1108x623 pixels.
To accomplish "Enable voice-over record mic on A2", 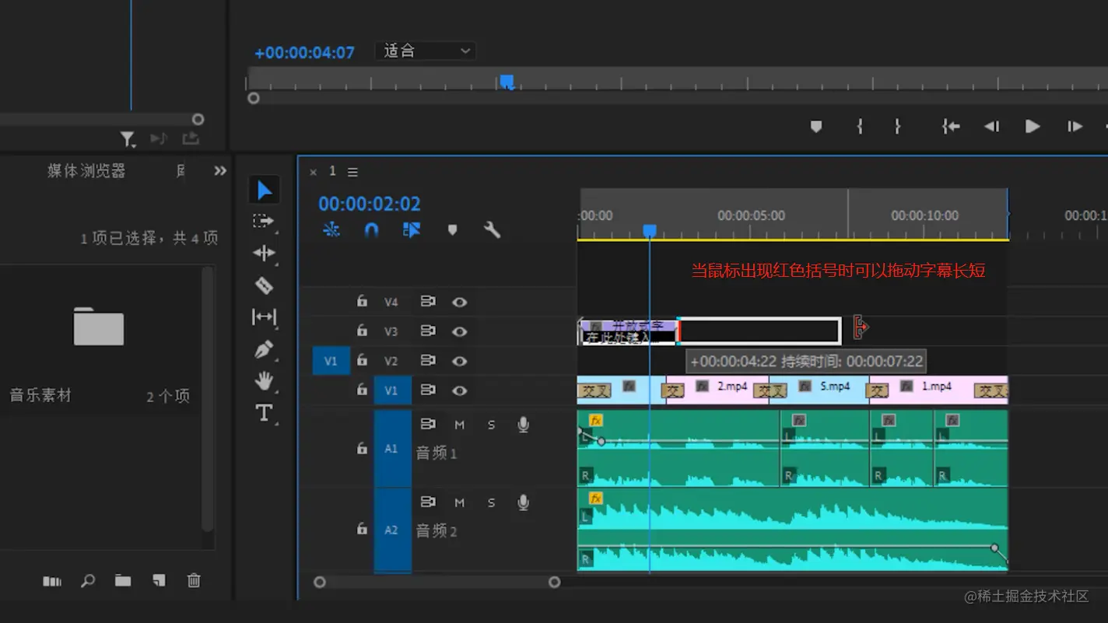I will click(x=523, y=502).
